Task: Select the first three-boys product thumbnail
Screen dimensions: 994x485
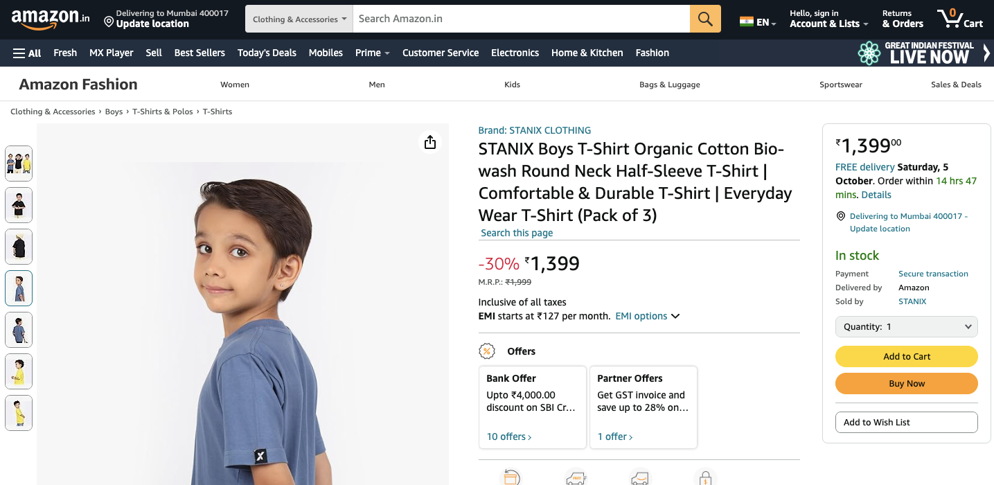Action: click(x=19, y=164)
